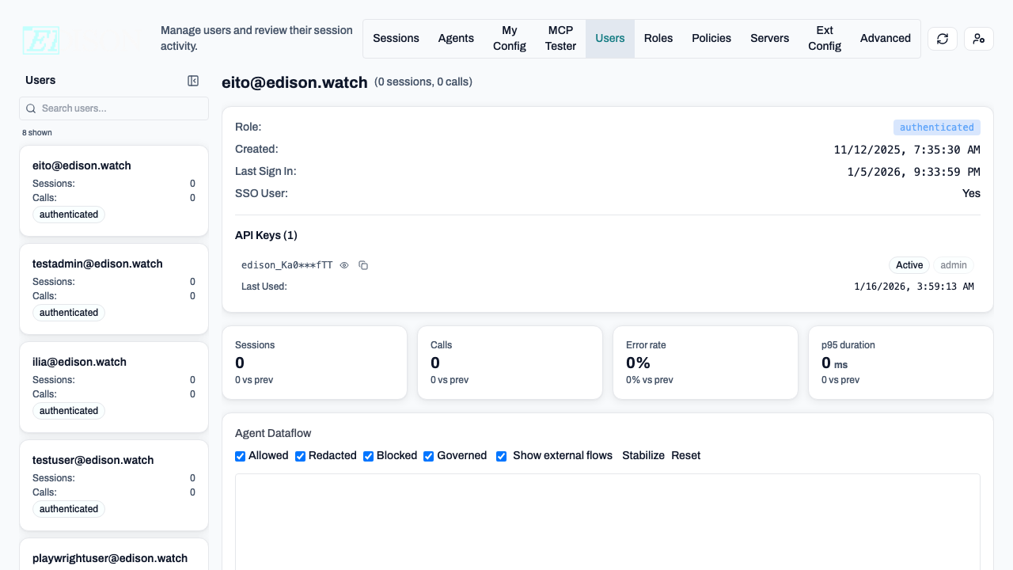Open the MCP Tester tab
Screen dimensions: 1013x570
click(560, 38)
